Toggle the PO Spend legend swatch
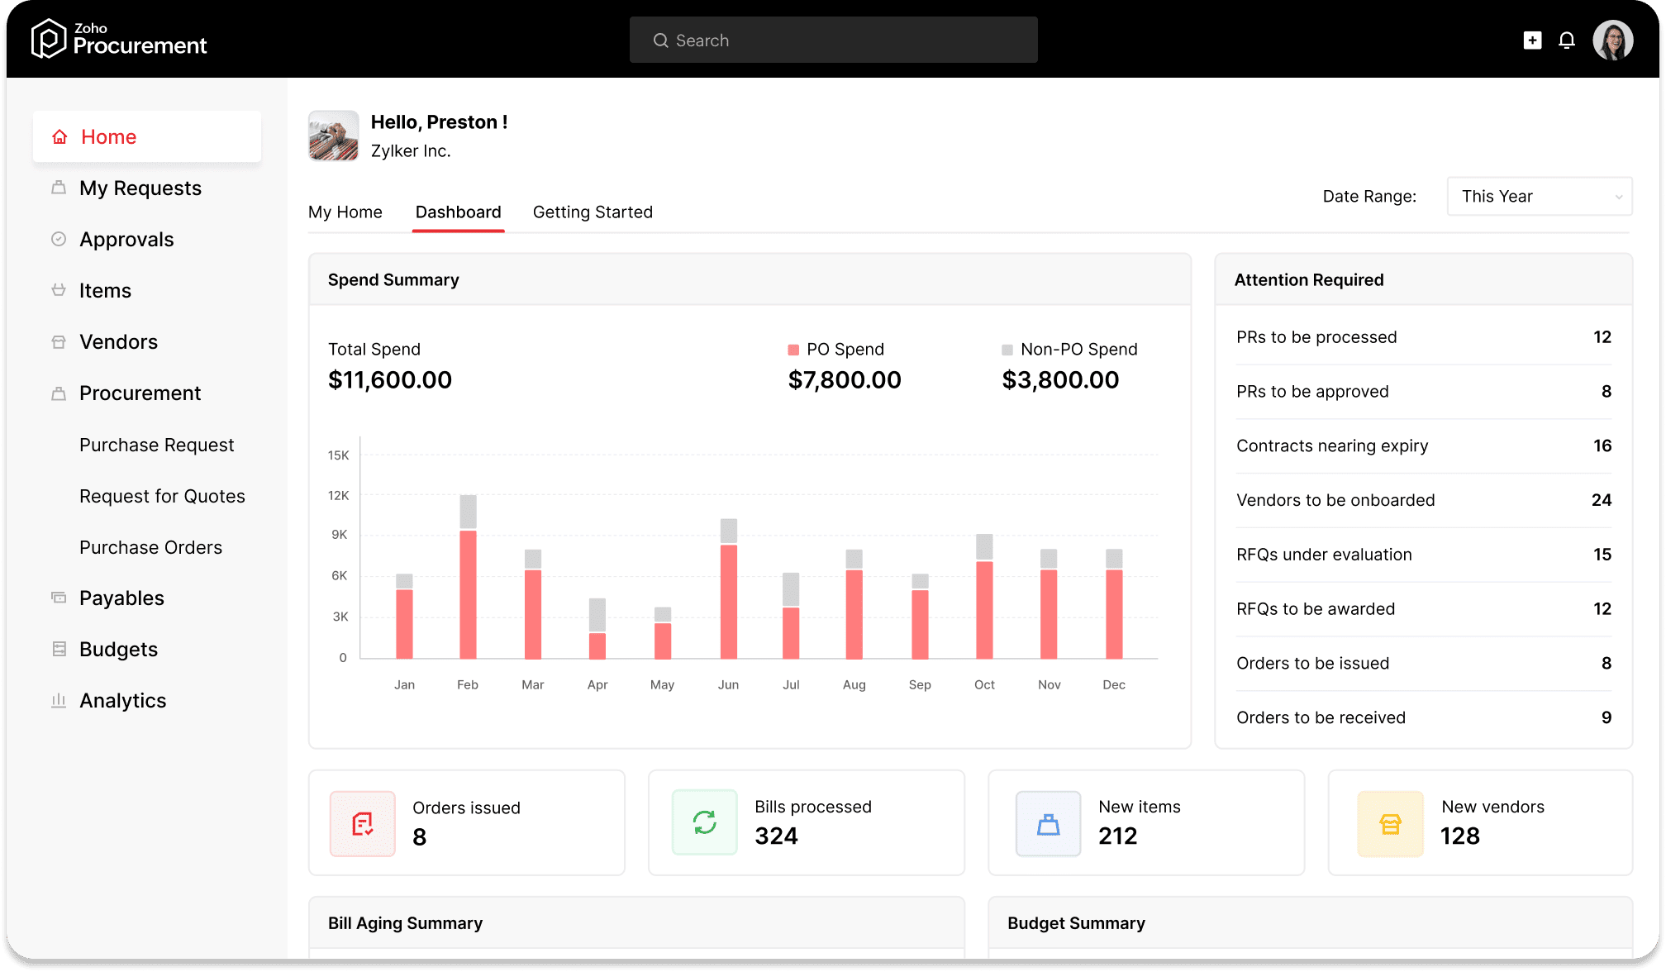Image resolution: width=1666 pixels, height=972 pixels. (794, 349)
